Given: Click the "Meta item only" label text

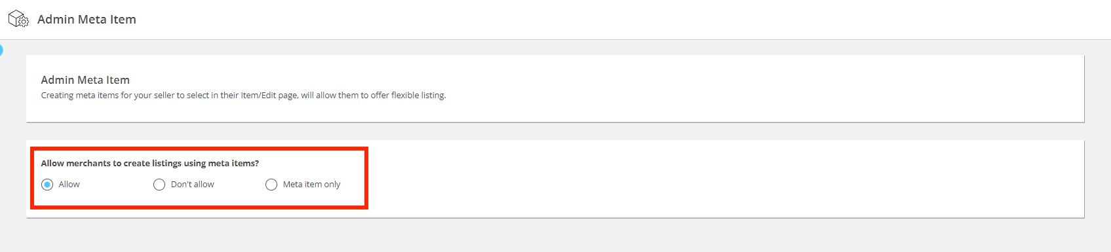Looking at the screenshot, I should [311, 185].
